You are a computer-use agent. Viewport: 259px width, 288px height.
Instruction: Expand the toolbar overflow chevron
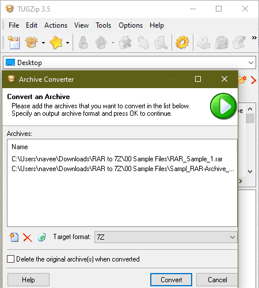(x=254, y=37)
